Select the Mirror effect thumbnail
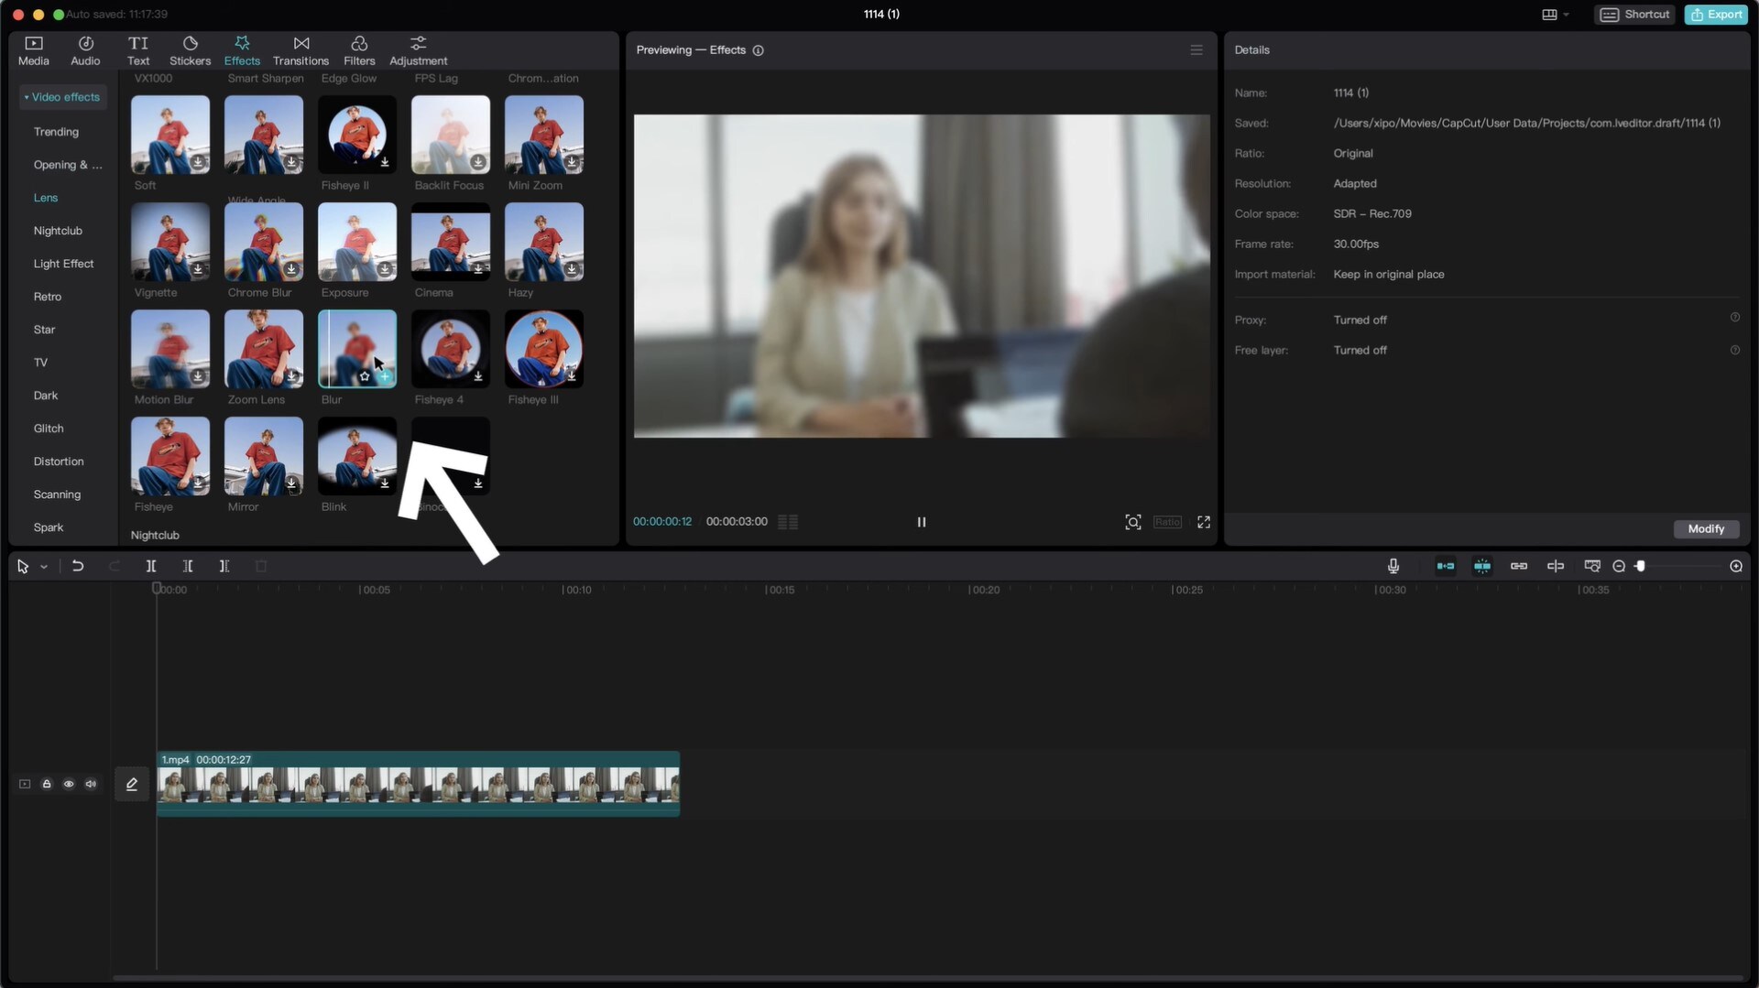Image resolution: width=1759 pixels, height=988 pixels. pyautogui.click(x=264, y=456)
